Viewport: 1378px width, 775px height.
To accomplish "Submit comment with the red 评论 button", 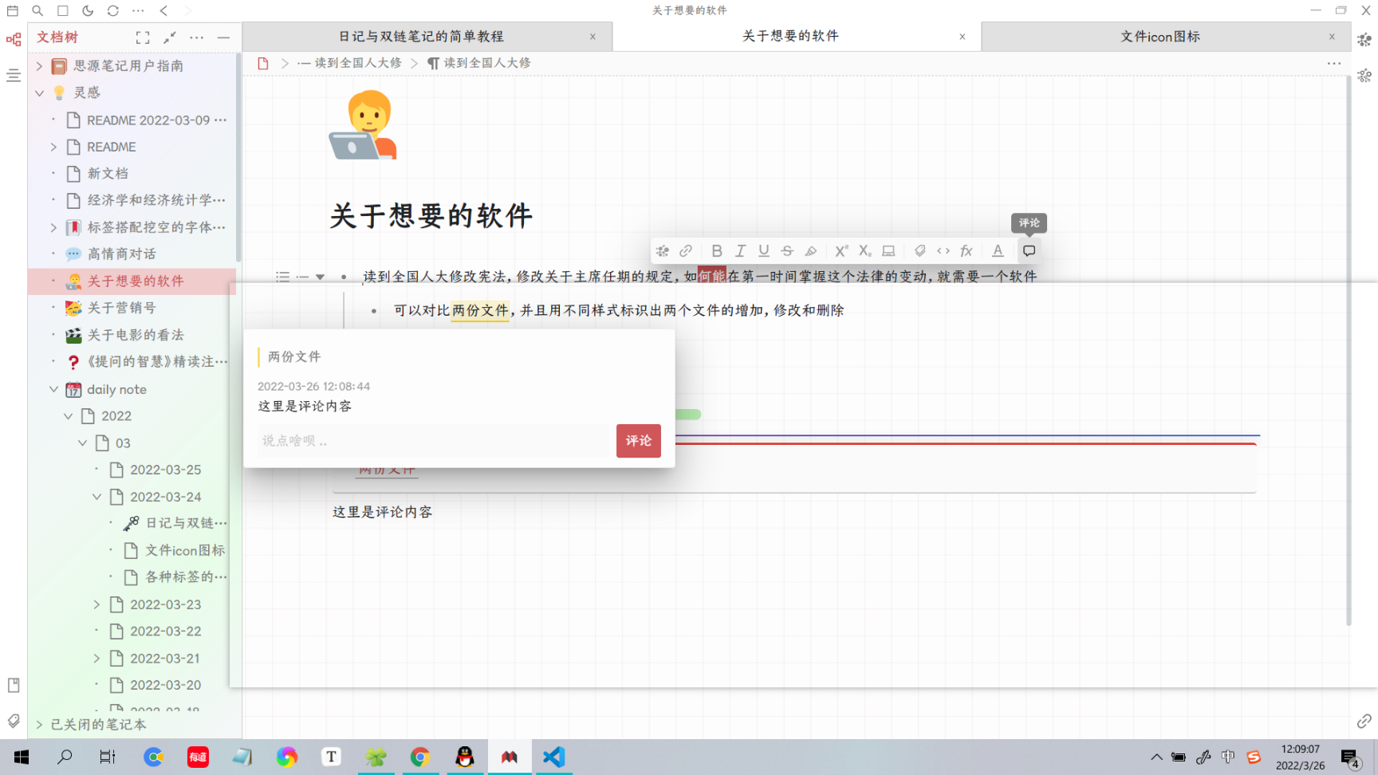I will (x=639, y=441).
